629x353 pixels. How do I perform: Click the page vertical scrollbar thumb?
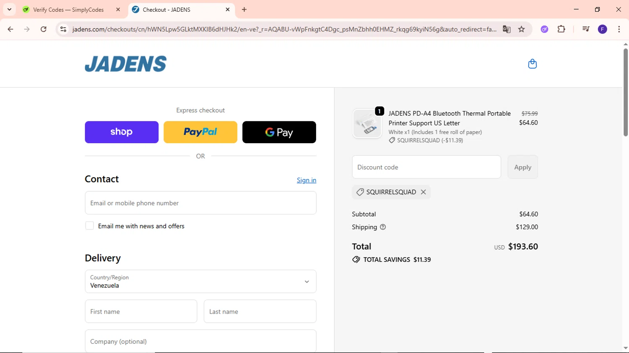coord(625,92)
